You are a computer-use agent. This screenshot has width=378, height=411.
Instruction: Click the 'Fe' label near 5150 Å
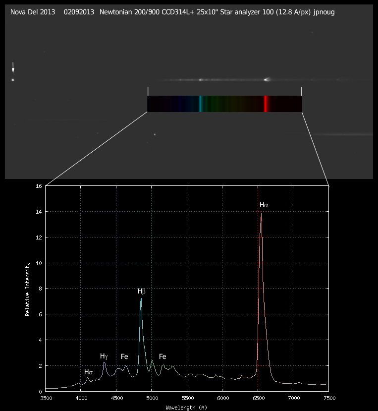point(162,356)
